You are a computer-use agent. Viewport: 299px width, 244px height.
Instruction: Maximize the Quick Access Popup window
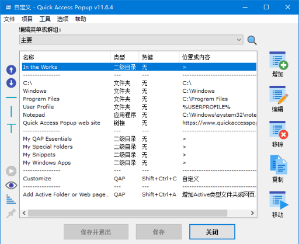click(x=266, y=7)
